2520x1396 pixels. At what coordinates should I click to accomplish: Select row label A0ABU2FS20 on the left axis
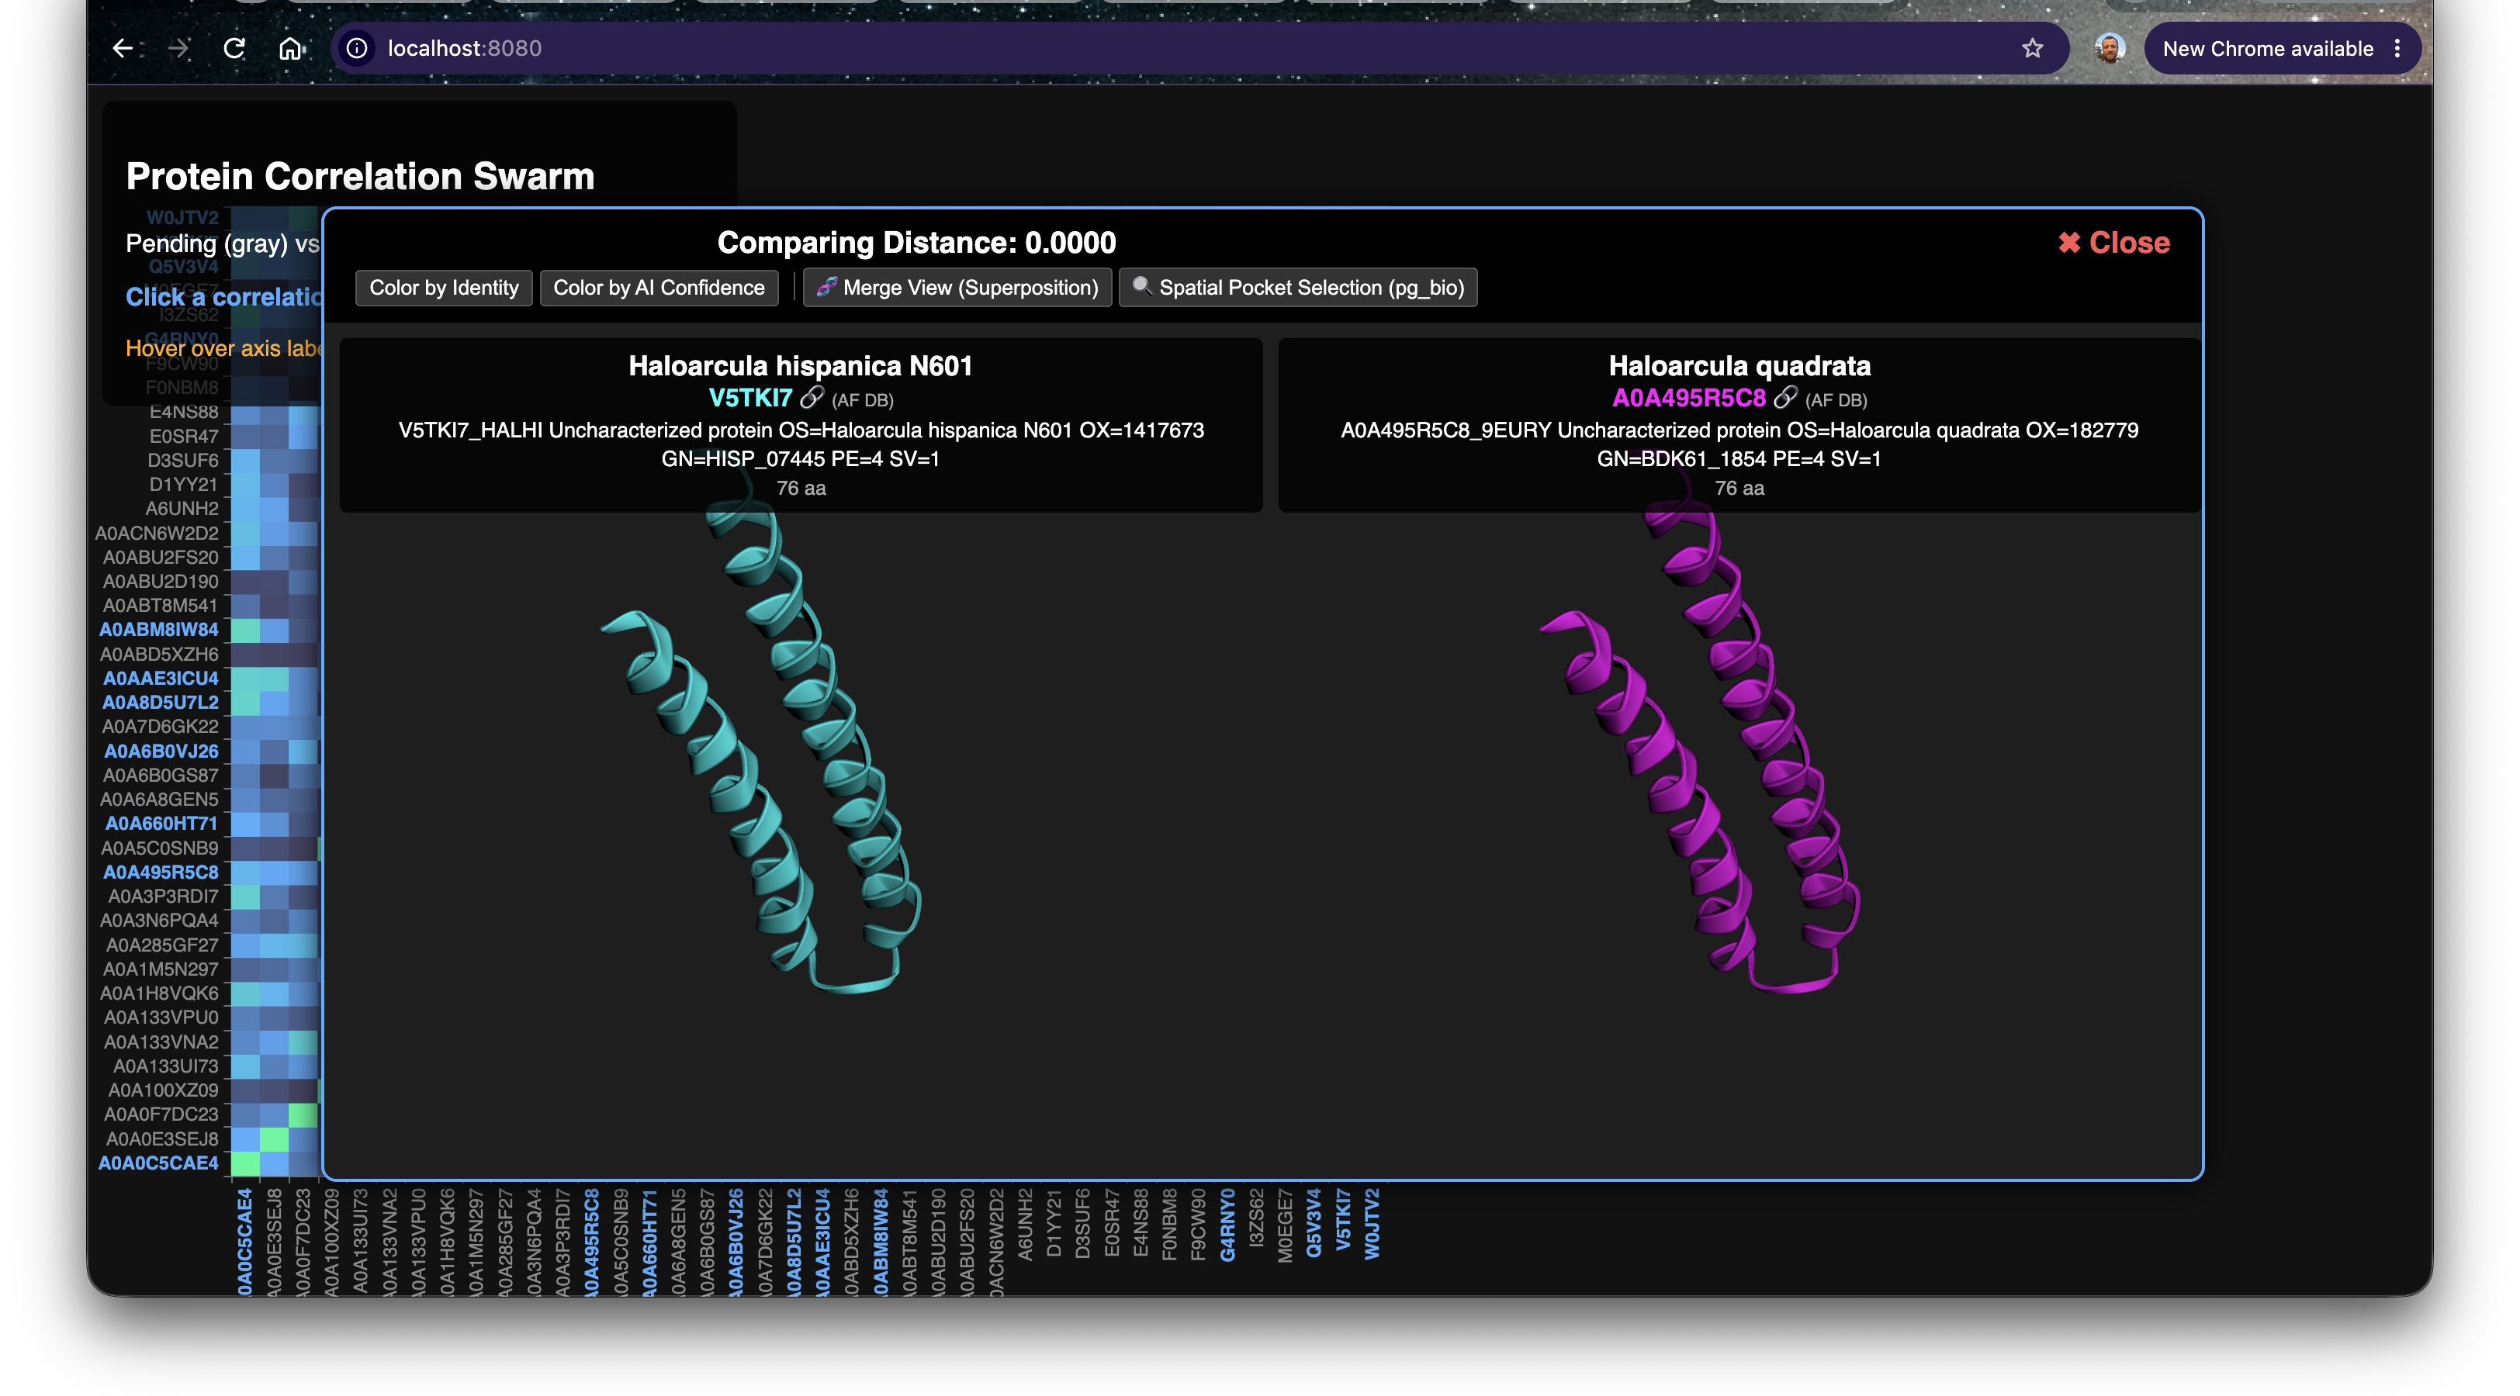click(161, 557)
